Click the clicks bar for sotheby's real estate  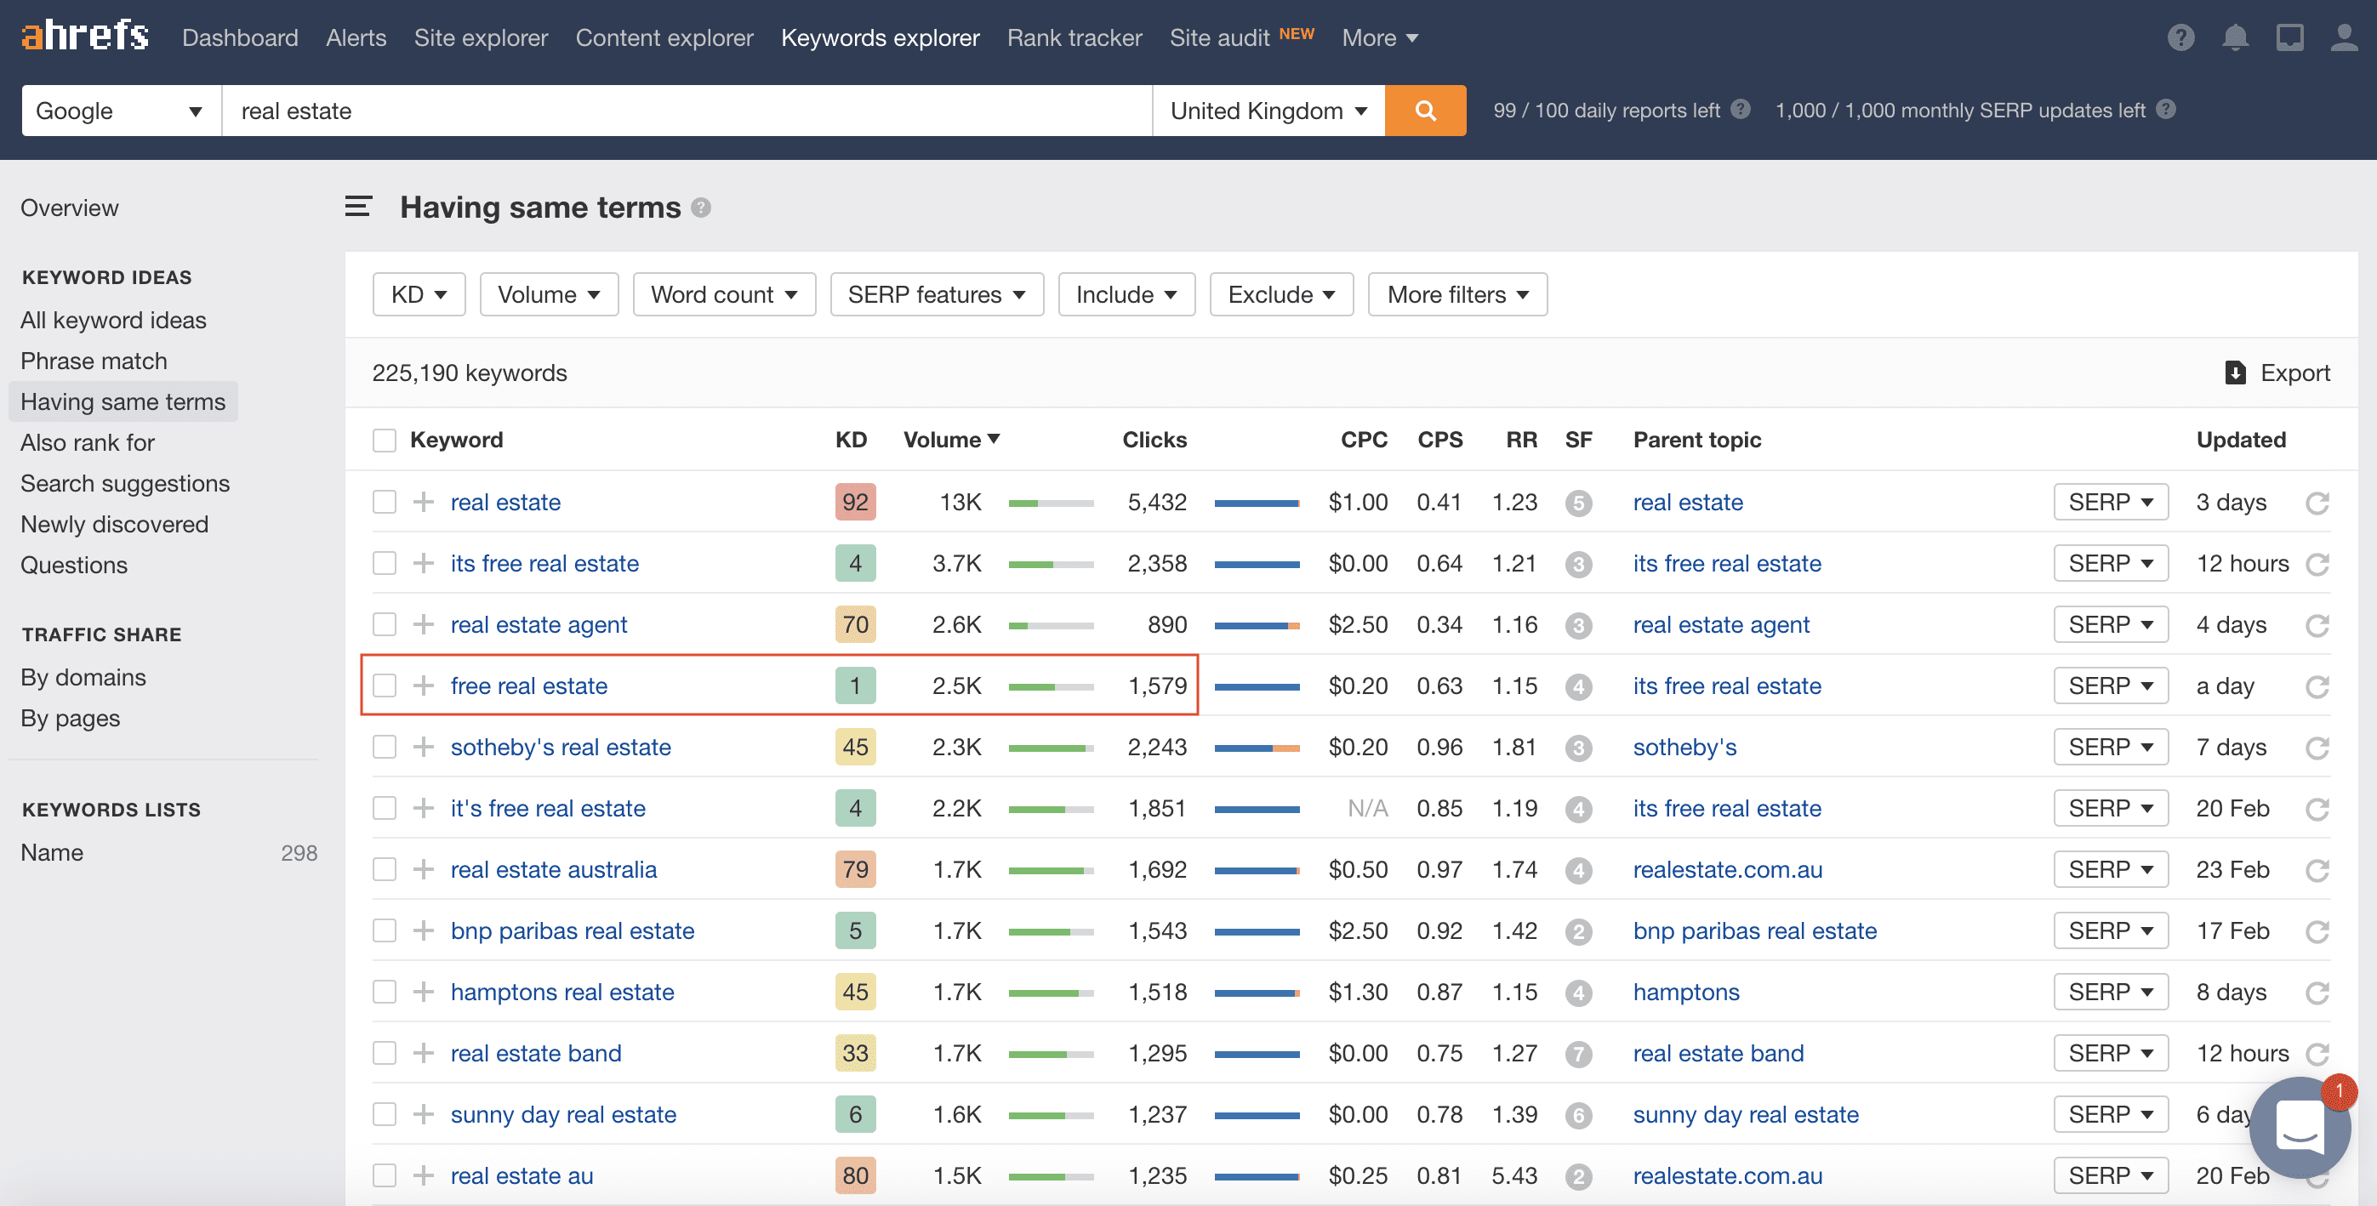click(1257, 748)
